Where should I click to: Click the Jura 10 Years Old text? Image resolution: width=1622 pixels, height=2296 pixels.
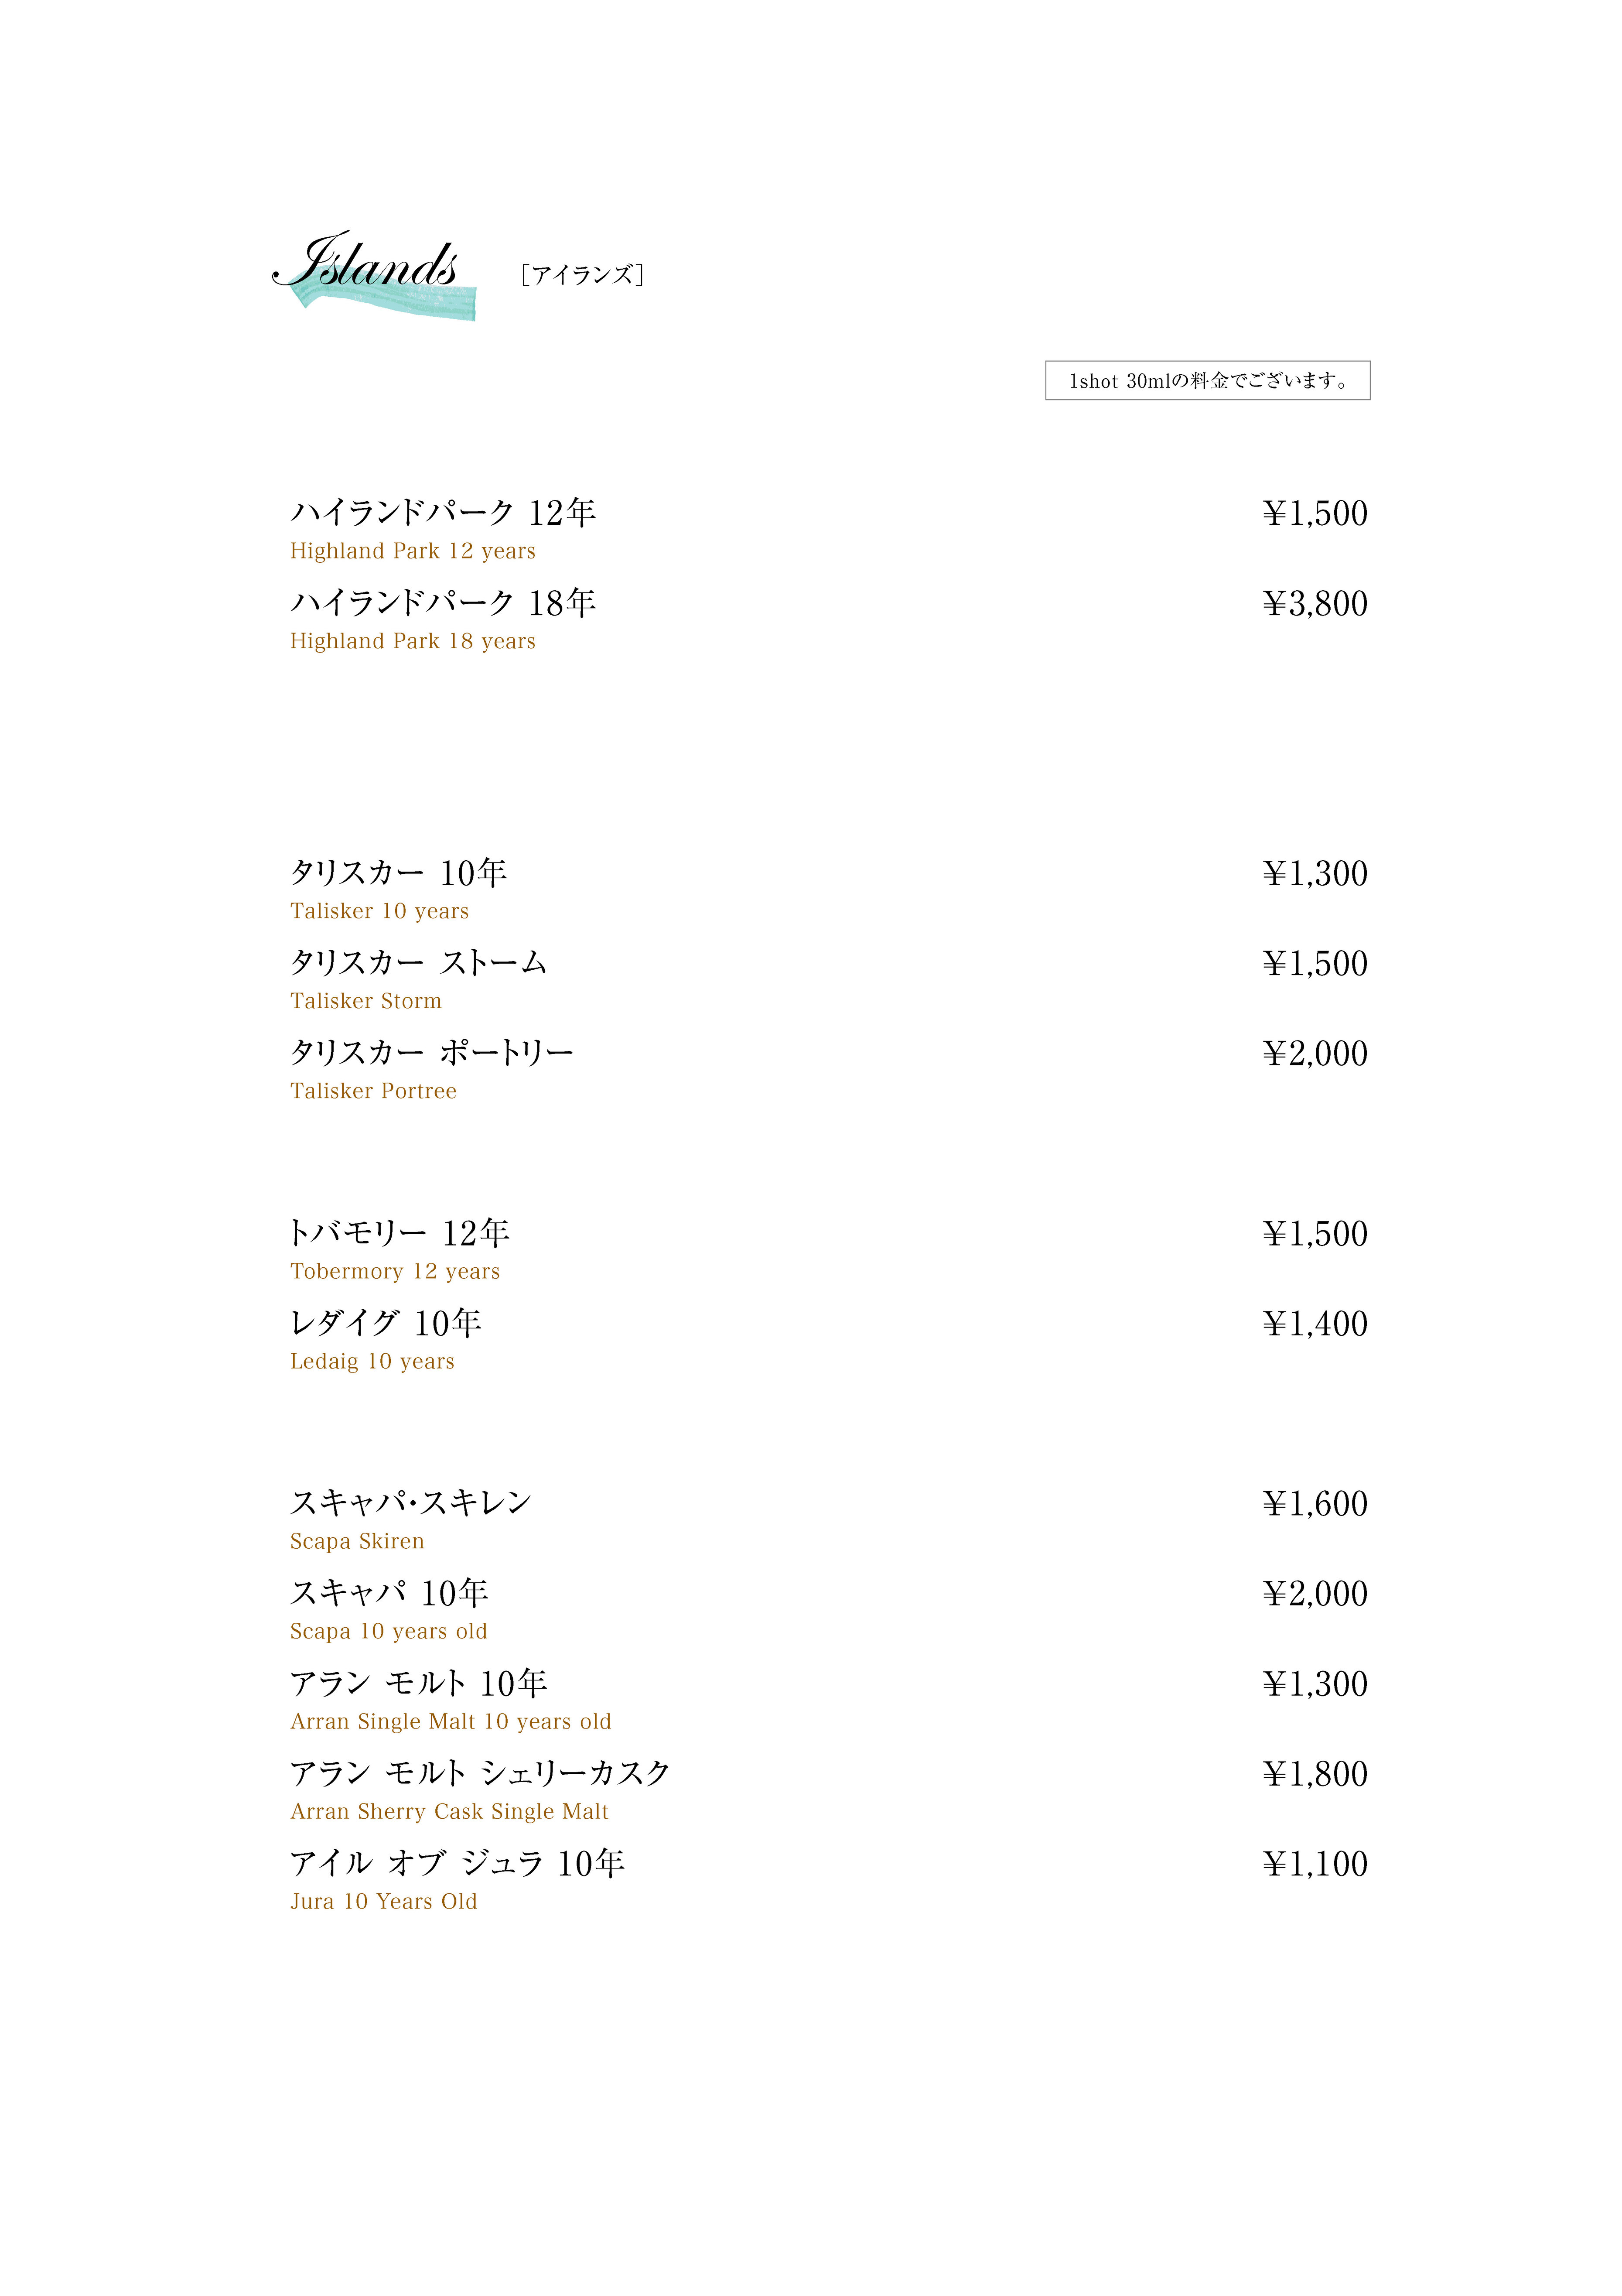[x=383, y=1901]
